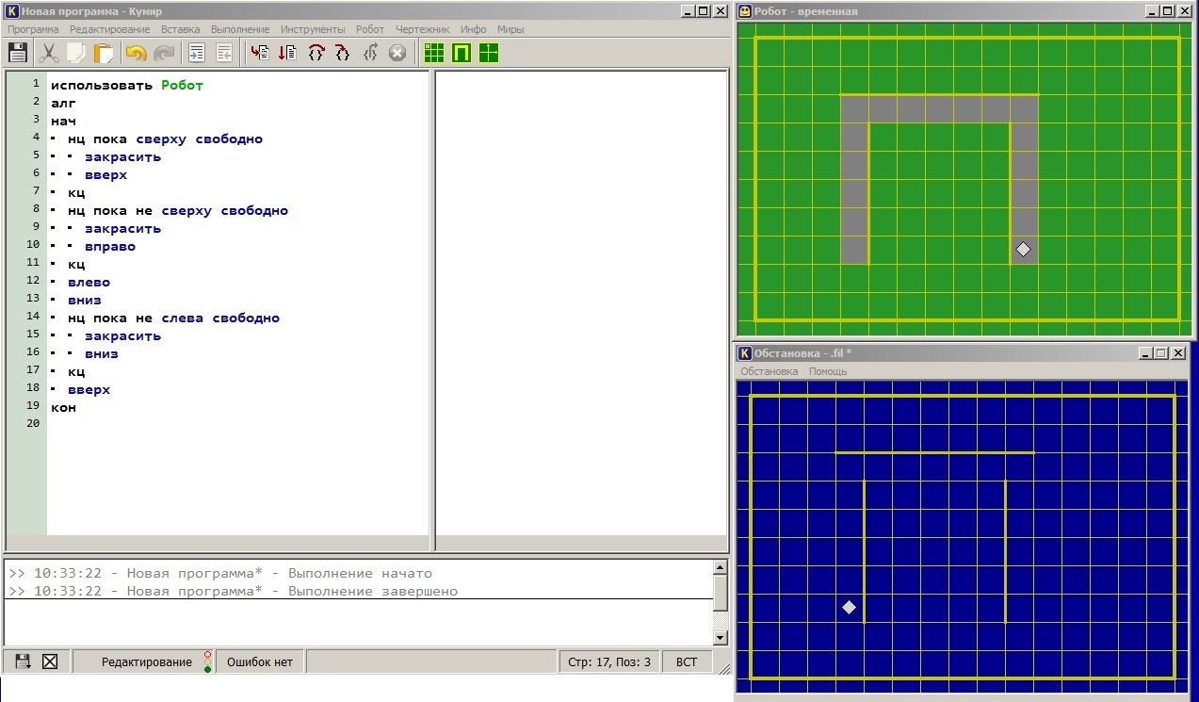This screenshot has height=702, width=1199.
Task: Click the red Stop execution icon
Action: [397, 53]
